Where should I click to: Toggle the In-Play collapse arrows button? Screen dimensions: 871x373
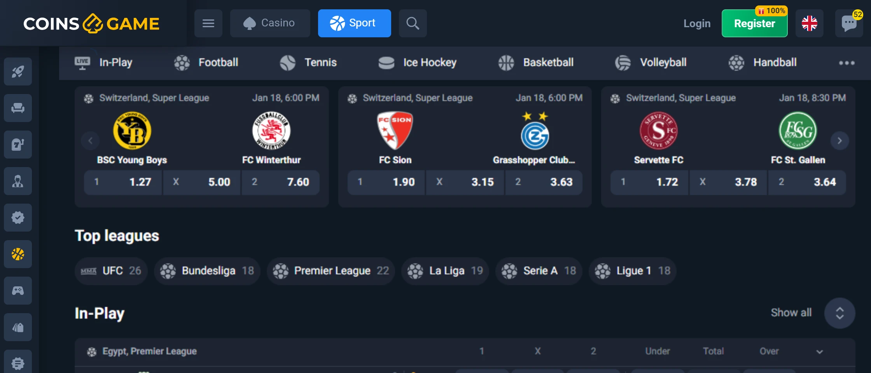pos(840,313)
